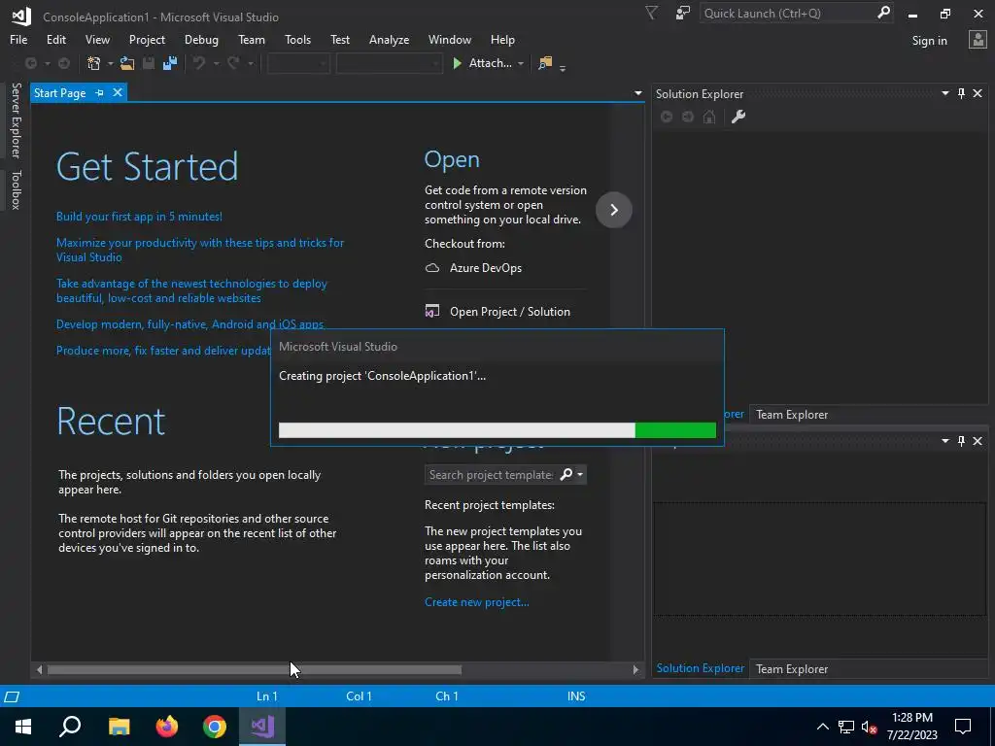Click 'INS' in the status bar
This screenshot has width=995, height=746.
(576, 696)
